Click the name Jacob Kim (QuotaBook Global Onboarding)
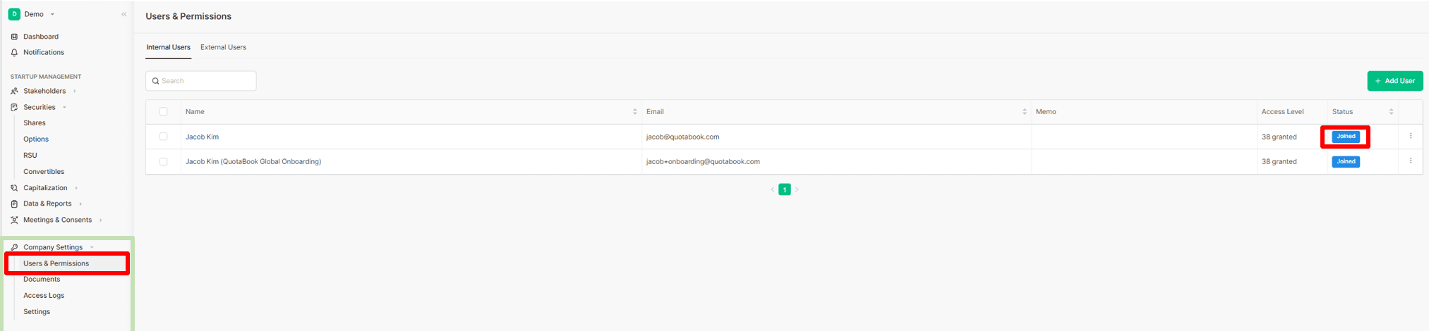This screenshot has height=331, width=1429. pos(253,161)
